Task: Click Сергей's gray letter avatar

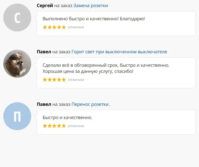Action: 17,18
